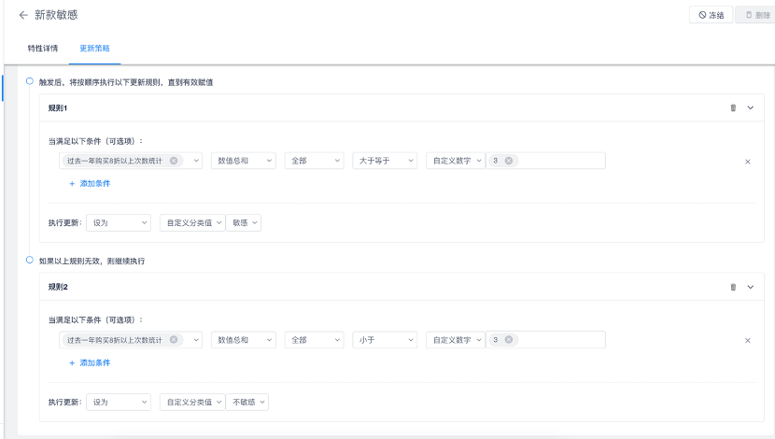This screenshot has height=439, width=775.
Task: Clear the metric tag in 规则1 condition
Action: tap(174, 161)
